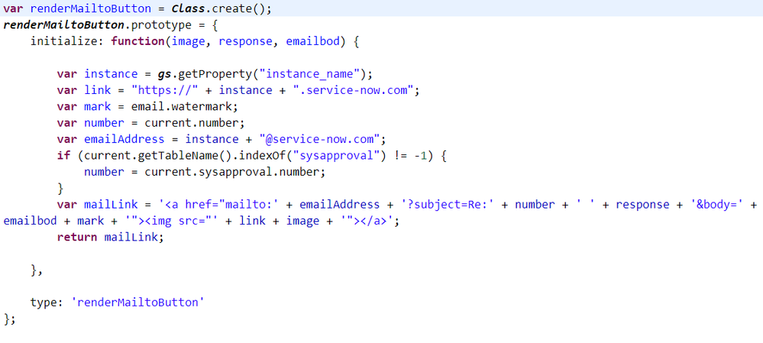763x343 pixels.
Task: Click the emailAddress variable declaration name
Action: click(124, 139)
